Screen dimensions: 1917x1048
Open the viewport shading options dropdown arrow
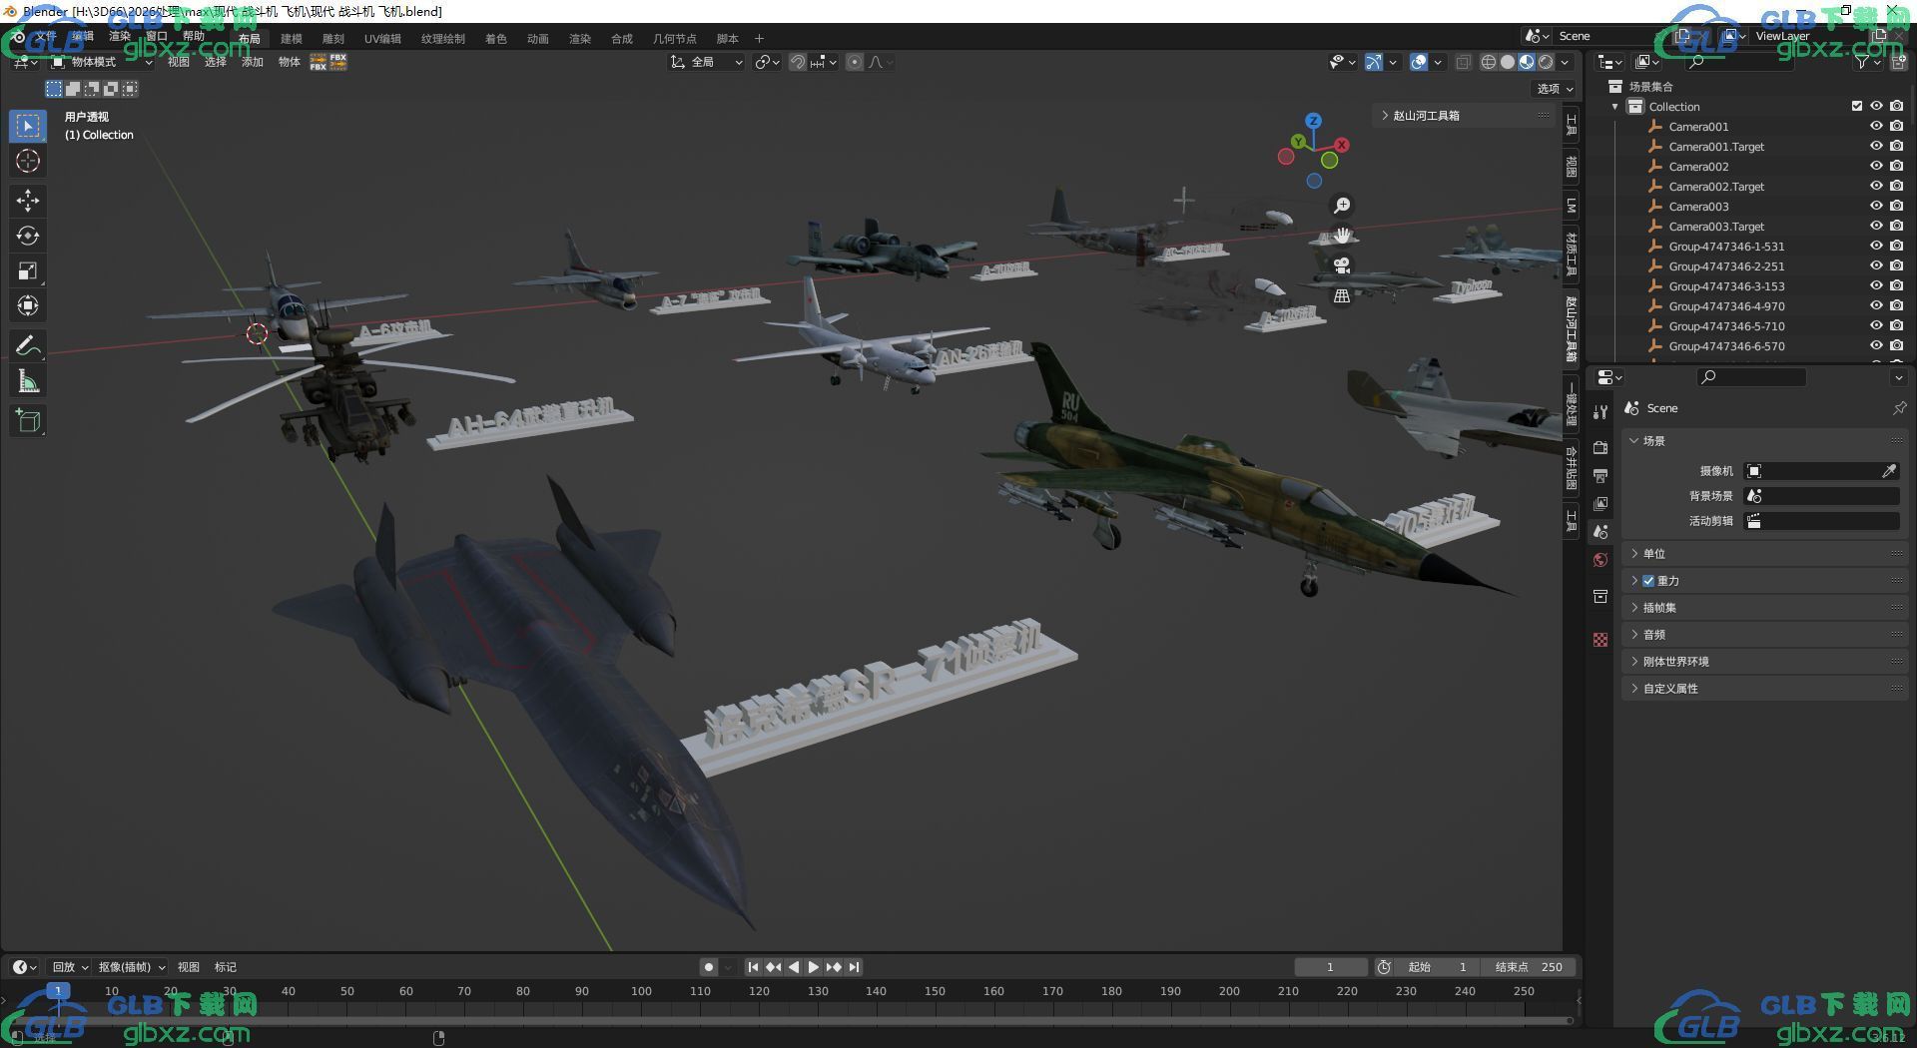1565,62
